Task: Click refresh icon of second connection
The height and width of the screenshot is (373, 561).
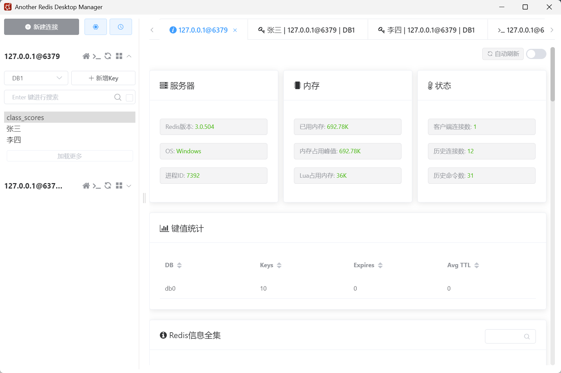Action: coord(108,186)
